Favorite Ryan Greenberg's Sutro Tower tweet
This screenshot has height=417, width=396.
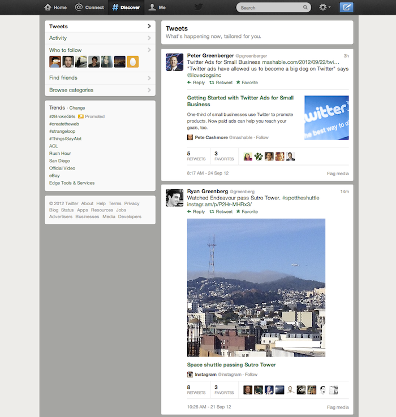(247, 212)
